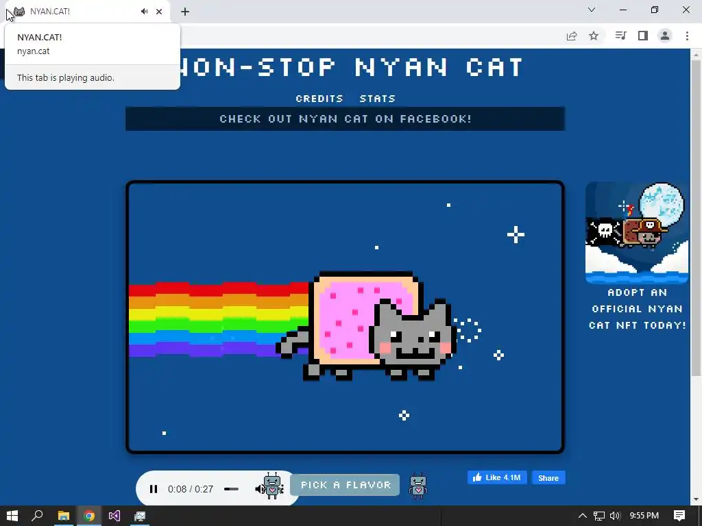702x526 pixels.
Task: Click the NYAN.CAT! tab title
Action: [49, 11]
